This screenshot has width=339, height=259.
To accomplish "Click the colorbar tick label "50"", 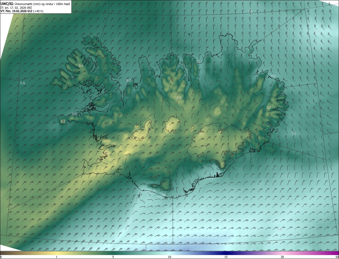I will click(337, 257).
